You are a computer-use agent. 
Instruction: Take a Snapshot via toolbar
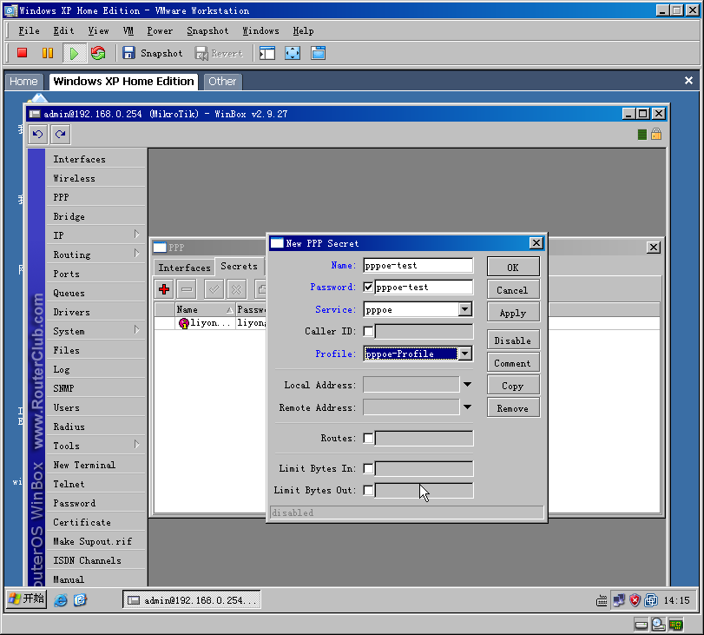click(153, 53)
